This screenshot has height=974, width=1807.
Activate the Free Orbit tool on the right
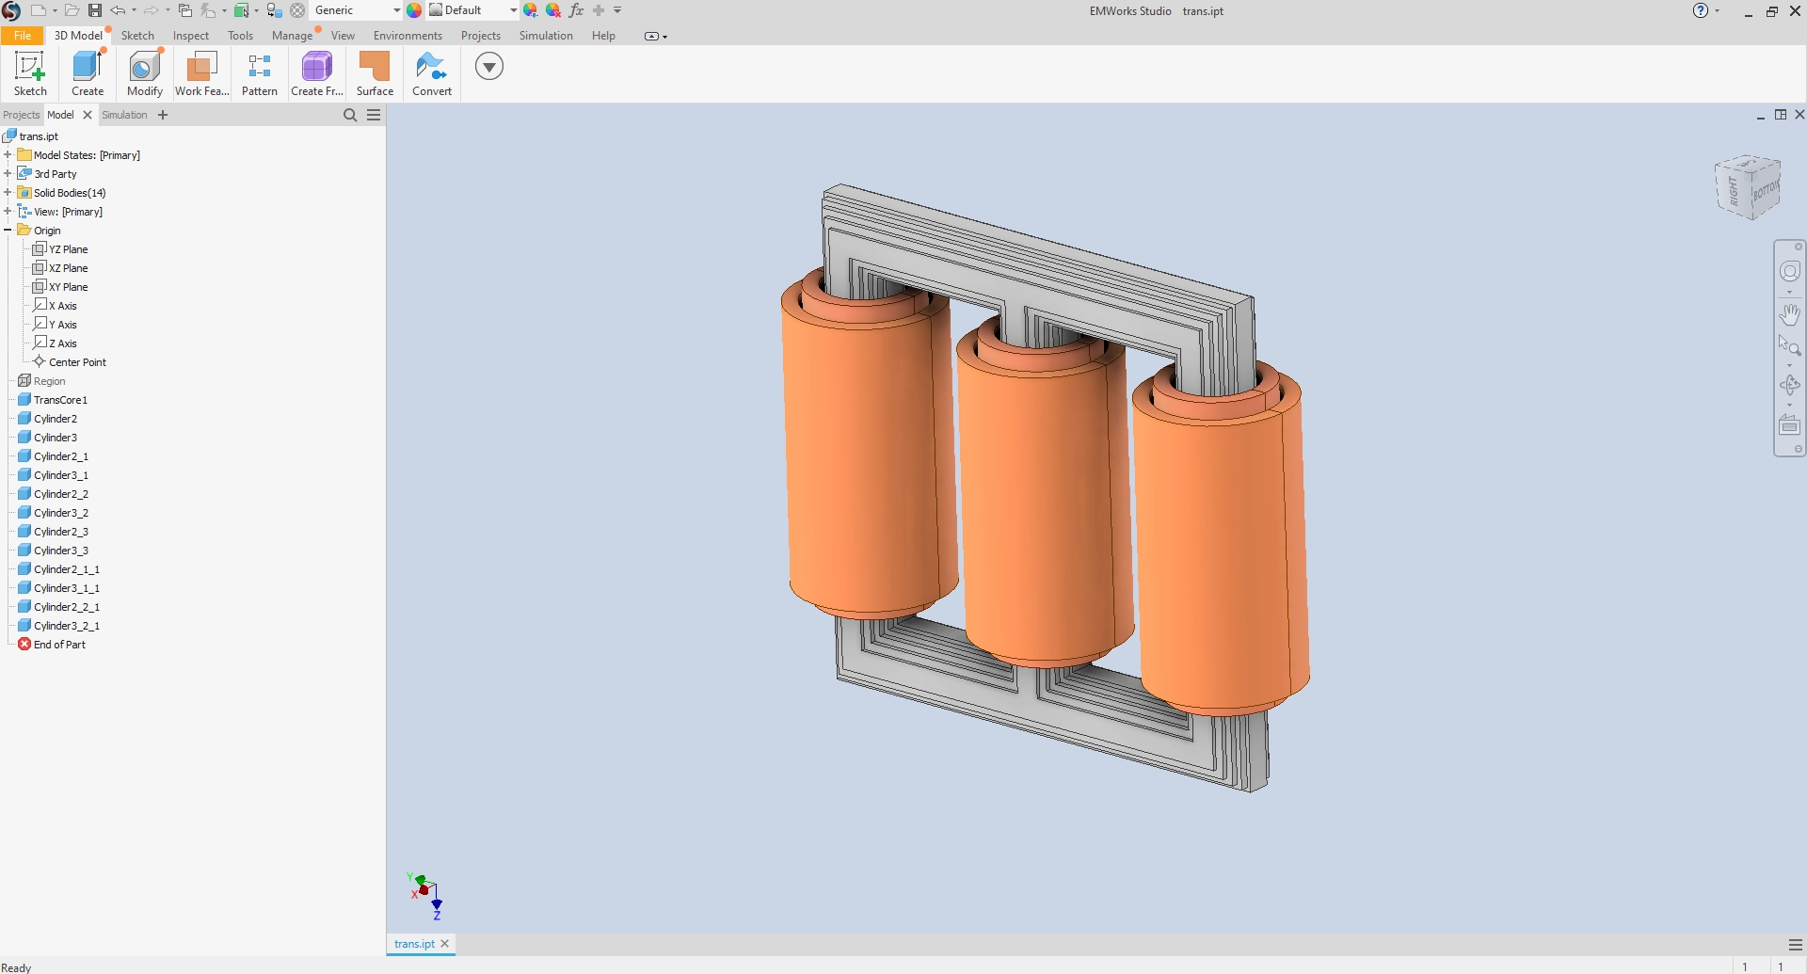(1789, 385)
